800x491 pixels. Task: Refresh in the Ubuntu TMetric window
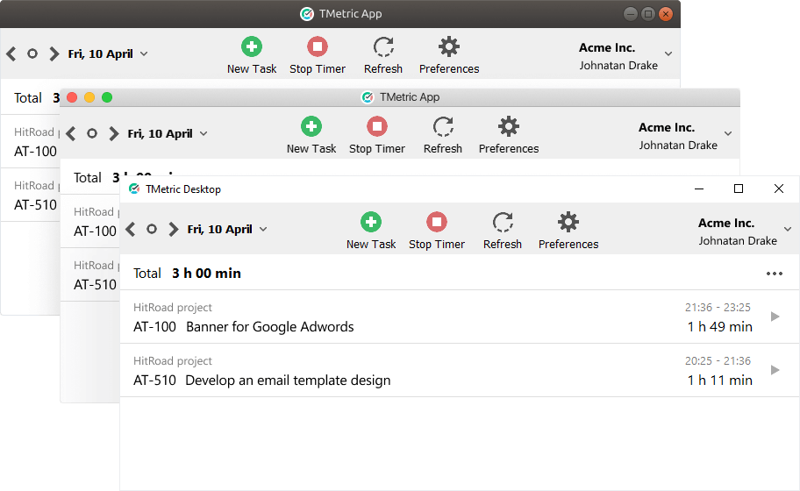coord(383,55)
